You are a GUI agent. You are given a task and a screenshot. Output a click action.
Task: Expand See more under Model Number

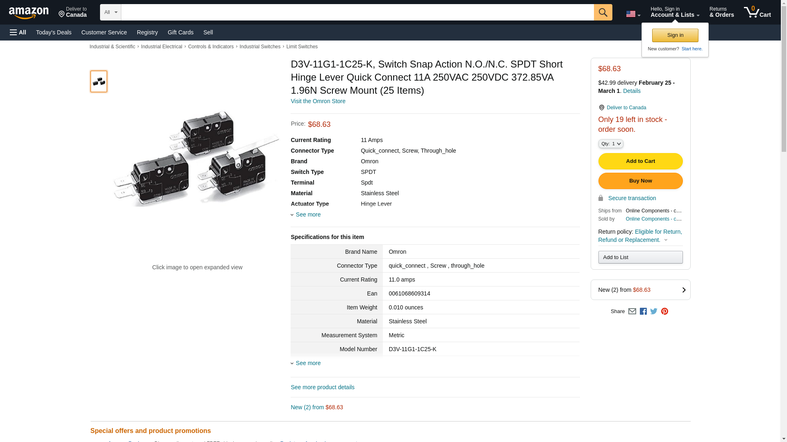307,363
